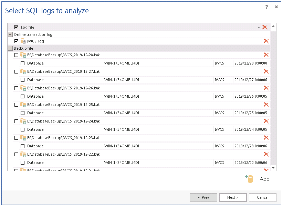283x206 pixels.
Task: Collapse the Online transaction log group
Action: (x=10, y=35)
